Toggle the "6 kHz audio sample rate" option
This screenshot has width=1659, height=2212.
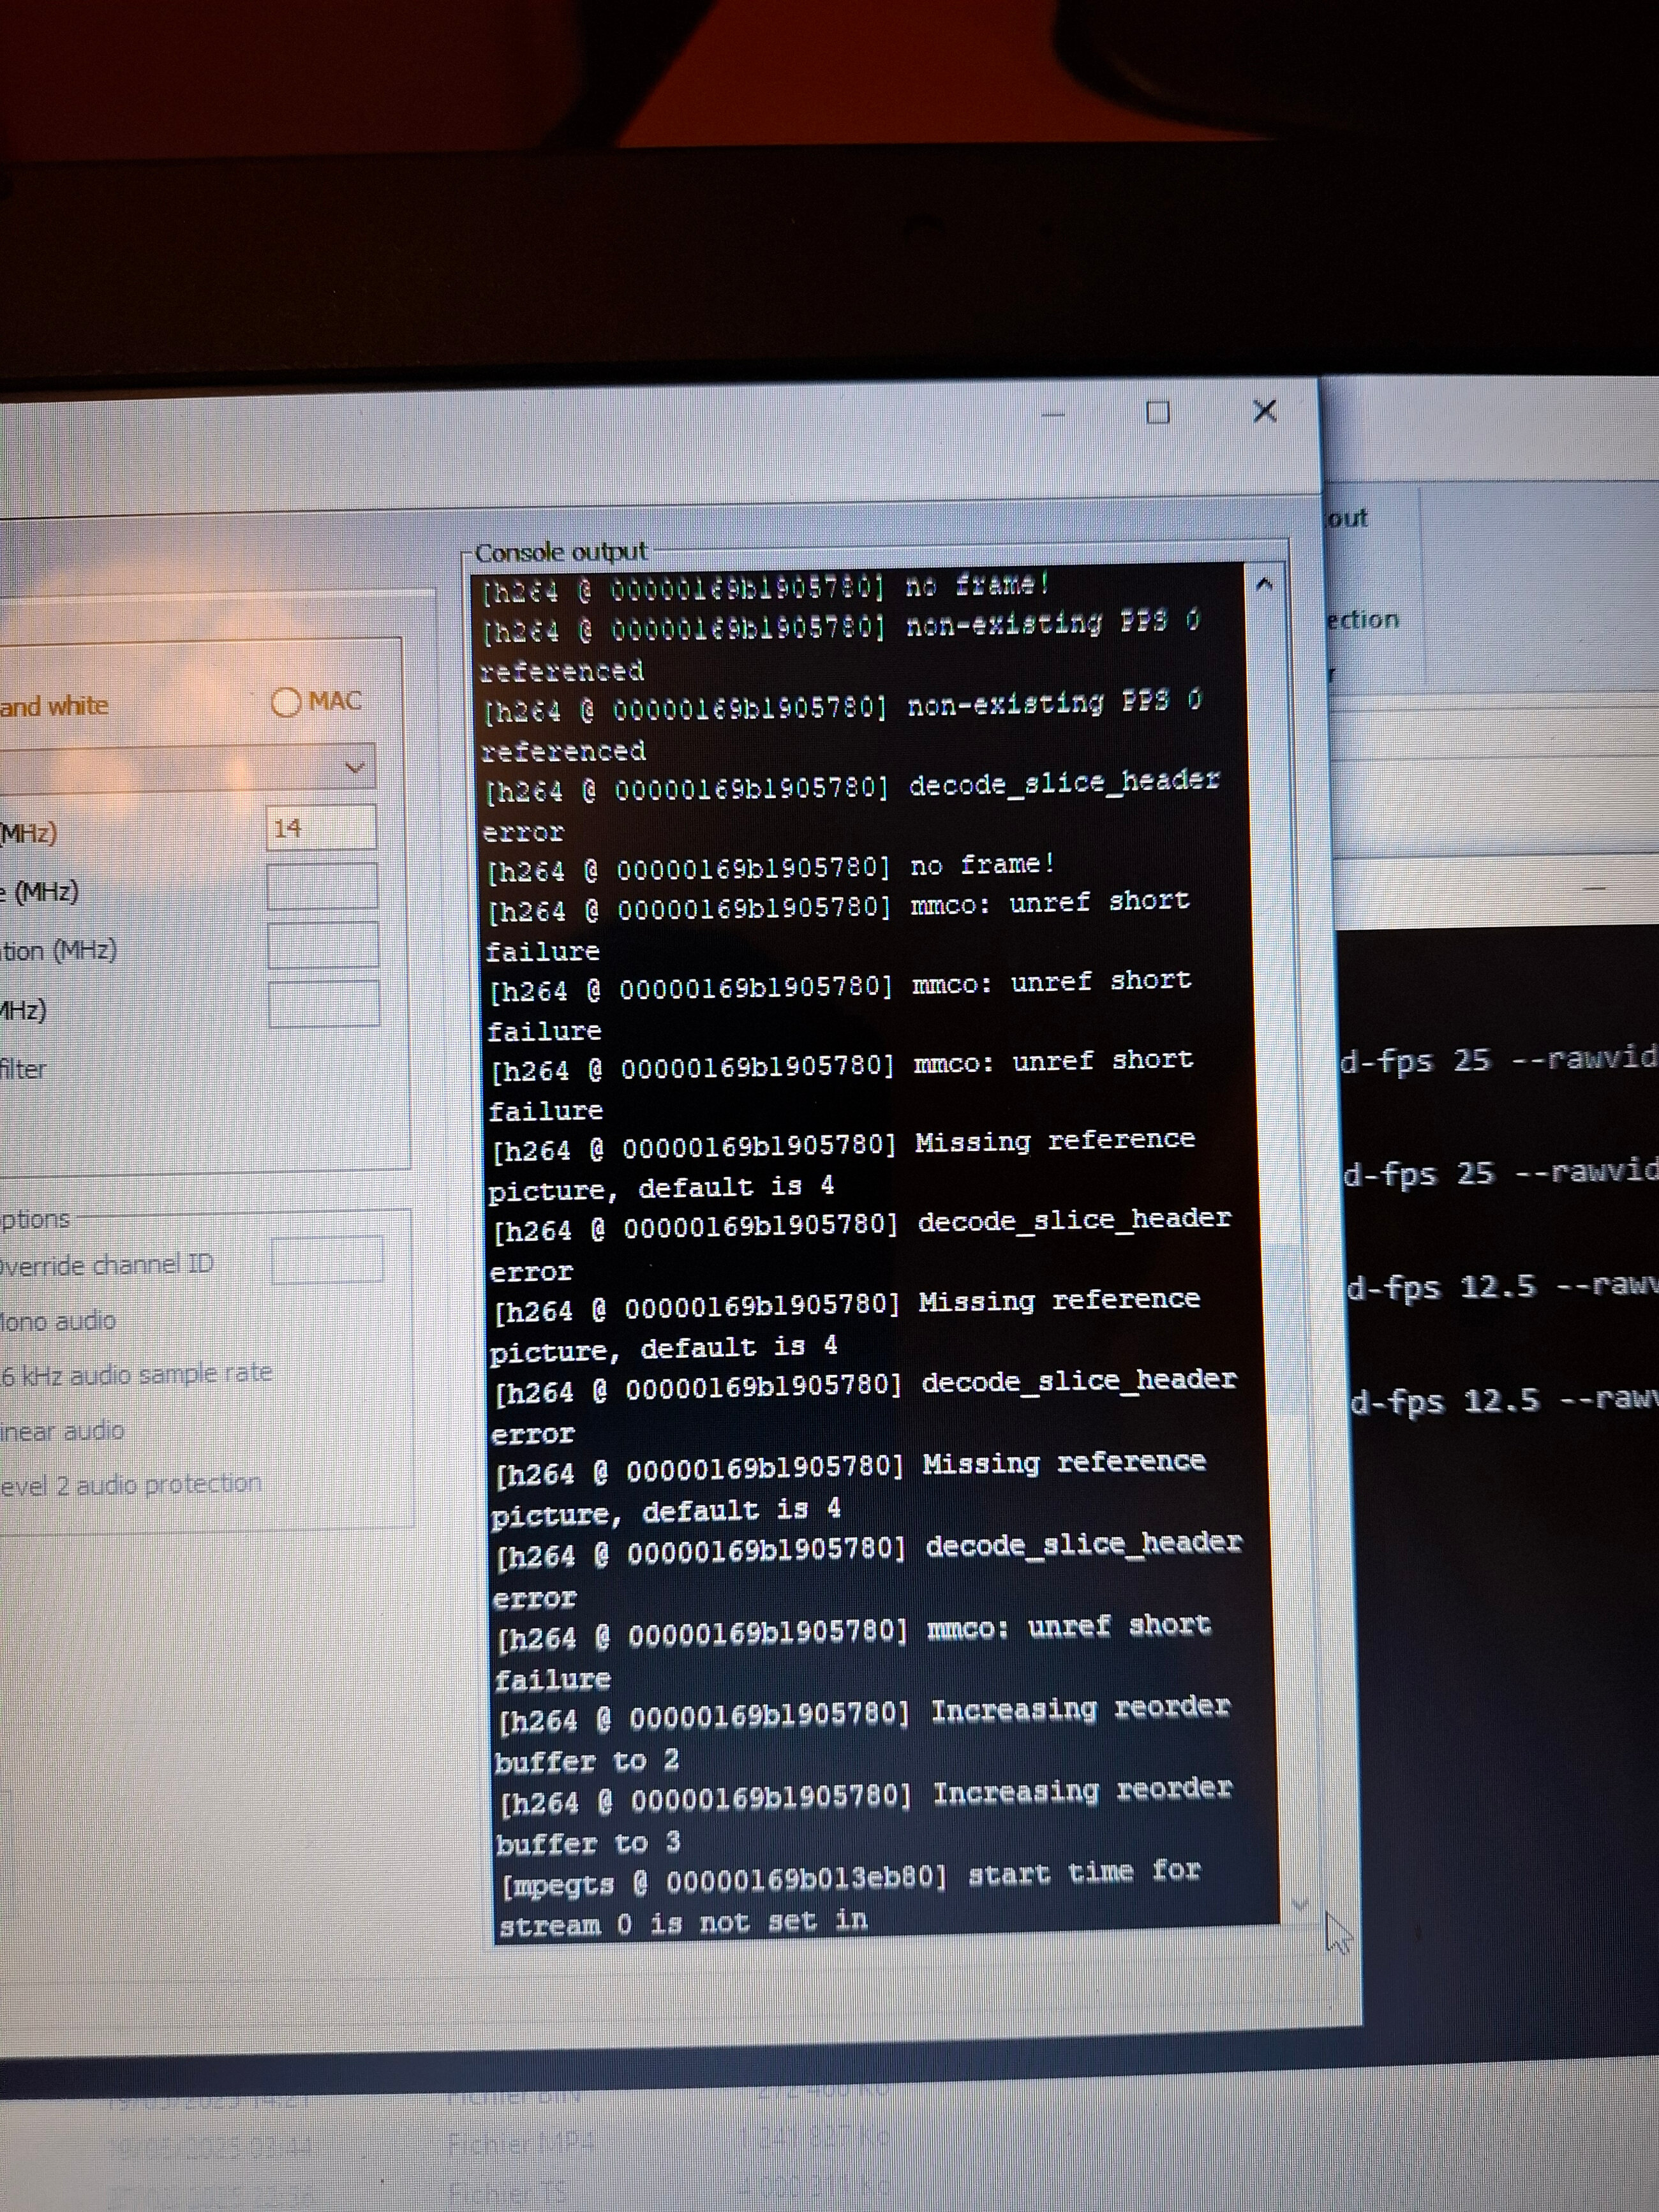pyautogui.click(x=136, y=1374)
